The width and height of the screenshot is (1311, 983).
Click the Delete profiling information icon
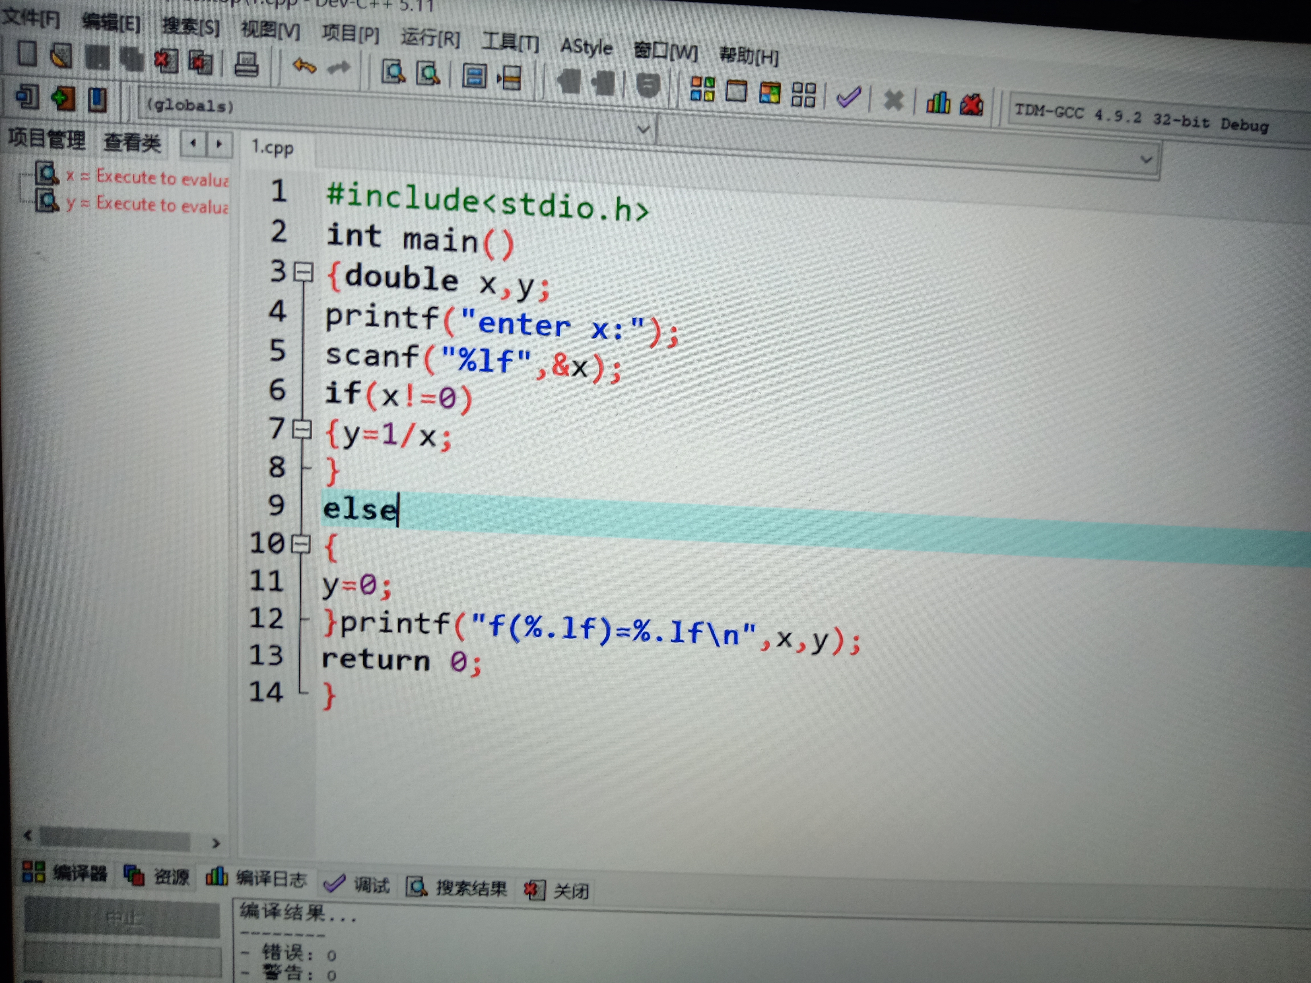971,105
